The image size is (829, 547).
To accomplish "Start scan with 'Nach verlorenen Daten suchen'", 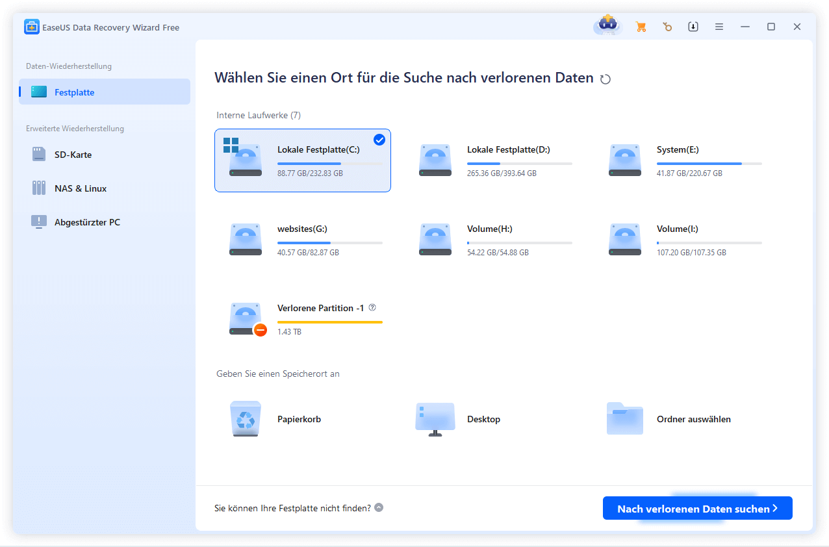I will (x=698, y=509).
